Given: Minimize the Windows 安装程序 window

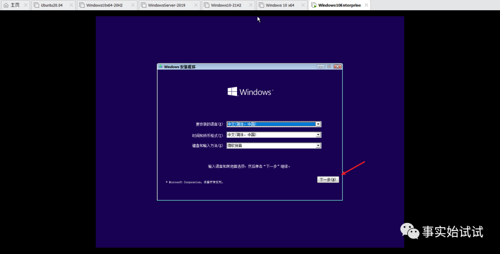Looking at the screenshot, I should [320, 66].
